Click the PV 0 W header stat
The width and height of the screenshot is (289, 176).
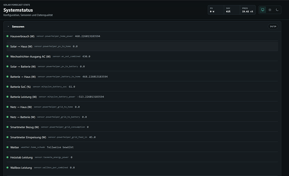pos(216,10)
